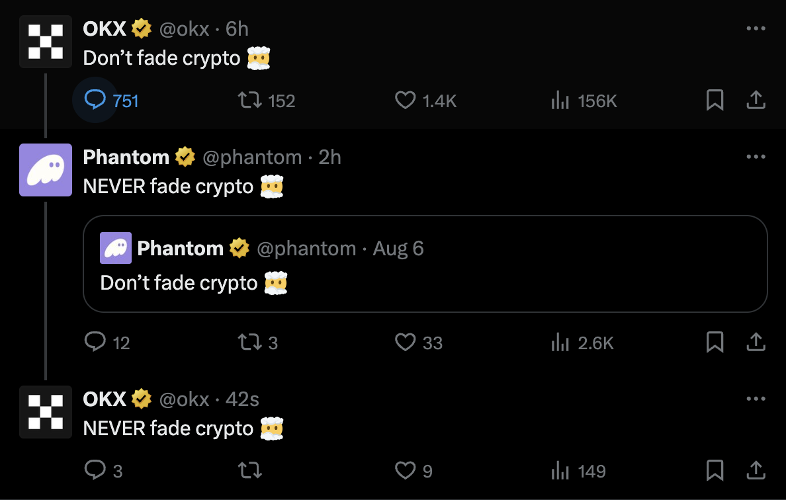Open more options on top OKX tweet
786x500 pixels.
pyautogui.click(x=756, y=28)
